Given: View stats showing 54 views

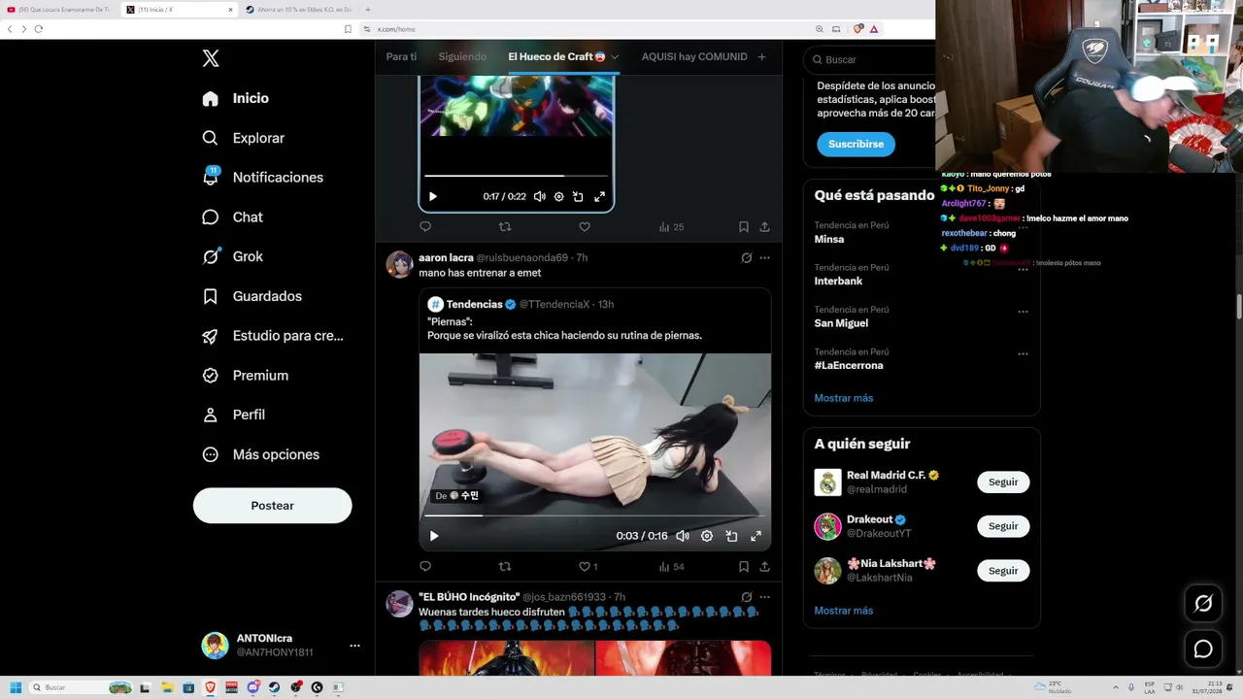Looking at the screenshot, I should (x=671, y=567).
